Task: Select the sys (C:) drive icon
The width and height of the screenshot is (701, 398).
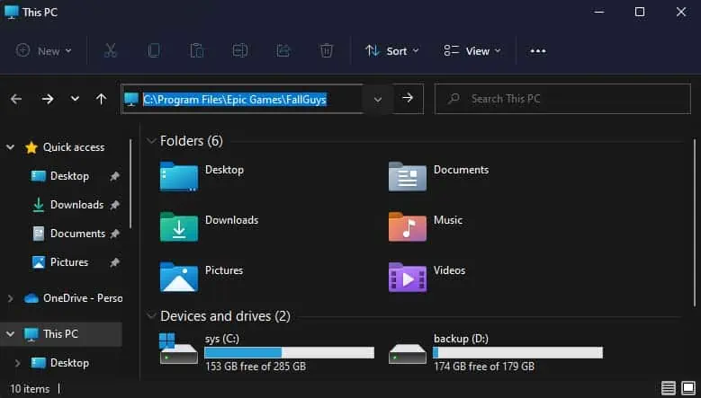Action: (x=178, y=348)
